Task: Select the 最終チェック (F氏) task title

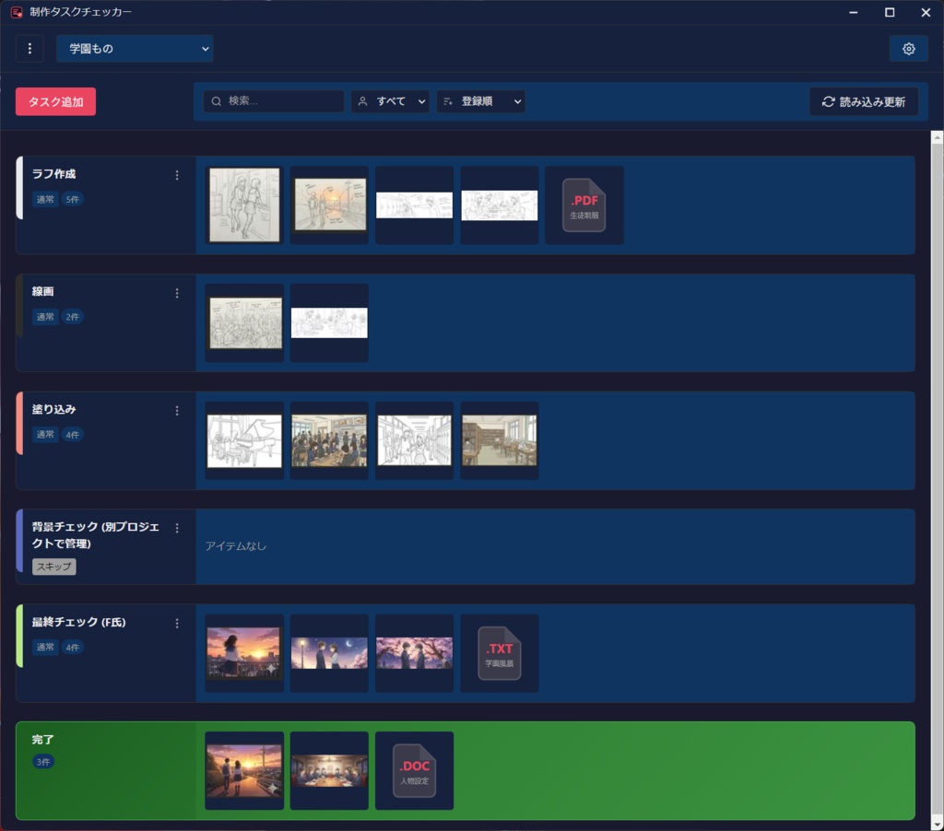Action: (79, 622)
